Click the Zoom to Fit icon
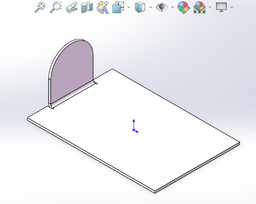256x204 pixels. tap(40, 7)
